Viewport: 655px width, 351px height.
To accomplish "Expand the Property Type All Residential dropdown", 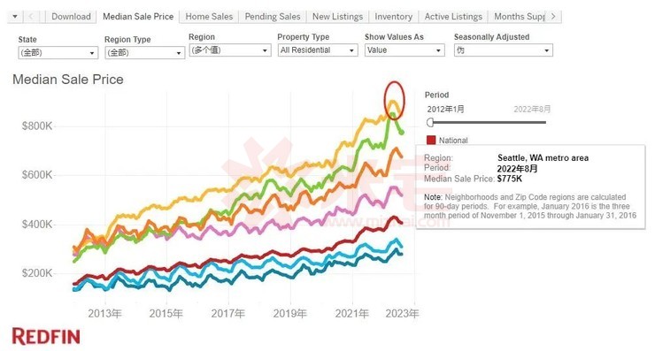I will click(318, 50).
